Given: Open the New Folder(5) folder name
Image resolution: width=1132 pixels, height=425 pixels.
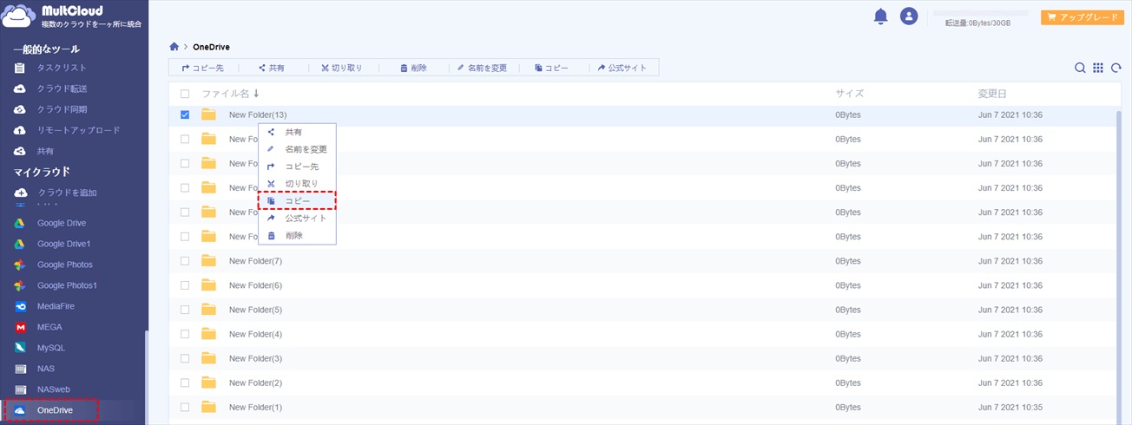Looking at the screenshot, I should (255, 310).
